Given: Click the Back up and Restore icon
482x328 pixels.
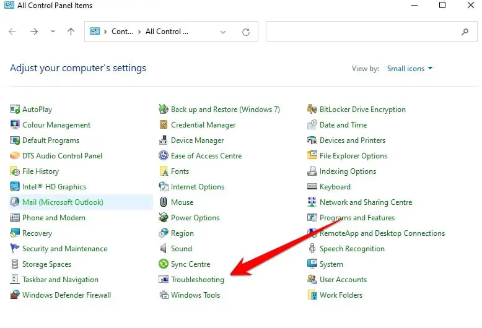Looking at the screenshot, I should [x=164, y=109].
